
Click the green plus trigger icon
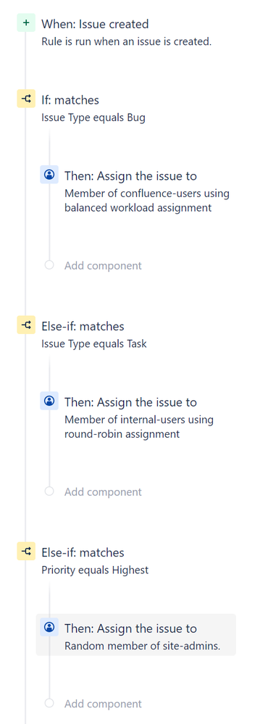point(26,22)
